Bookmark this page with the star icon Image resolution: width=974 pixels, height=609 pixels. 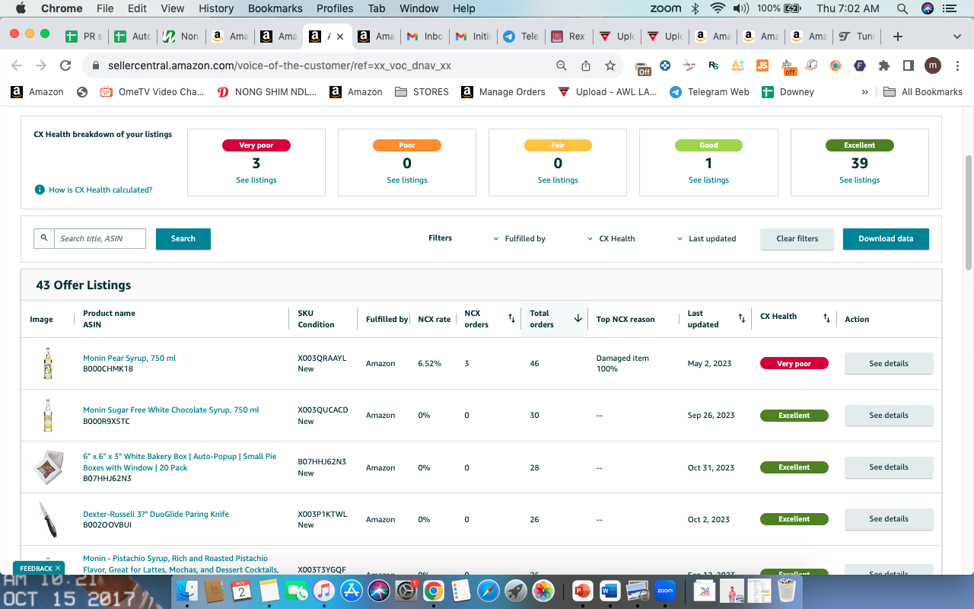tap(610, 65)
